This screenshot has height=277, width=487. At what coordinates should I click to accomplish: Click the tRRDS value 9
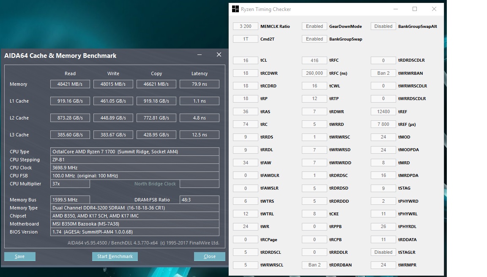click(246, 137)
